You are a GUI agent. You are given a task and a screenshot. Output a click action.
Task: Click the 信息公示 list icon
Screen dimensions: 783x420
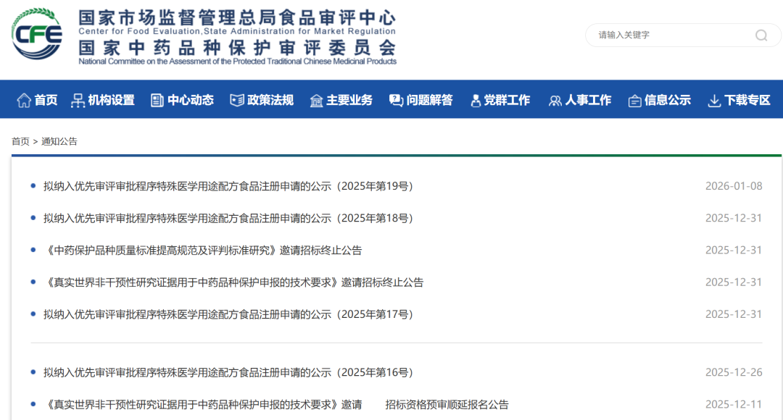pyautogui.click(x=635, y=99)
